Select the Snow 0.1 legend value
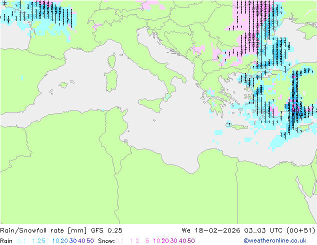The height and width of the screenshot is (245, 317). point(119,241)
